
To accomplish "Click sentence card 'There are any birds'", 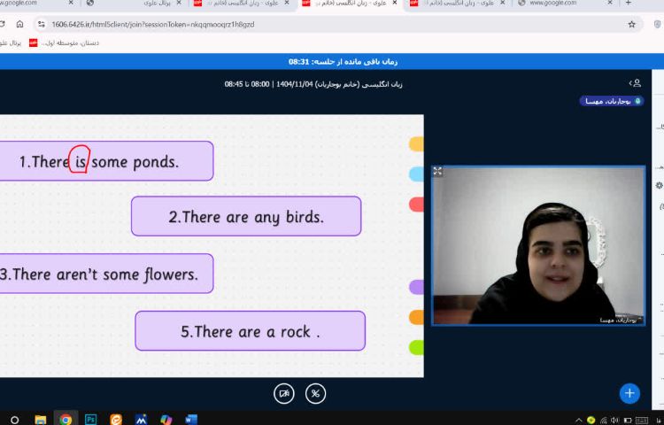I will [246, 216].
